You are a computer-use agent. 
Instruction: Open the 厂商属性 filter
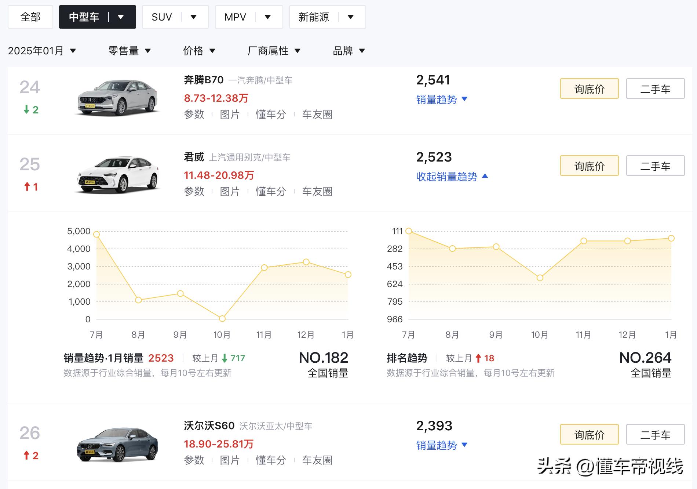tap(274, 51)
